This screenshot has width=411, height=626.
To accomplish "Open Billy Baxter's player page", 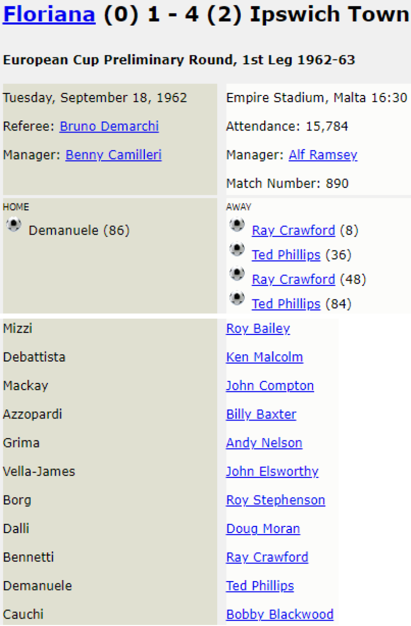I will pos(261,414).
